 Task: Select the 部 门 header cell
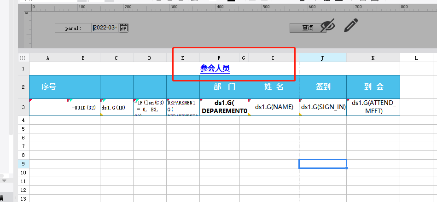(224, 87)
